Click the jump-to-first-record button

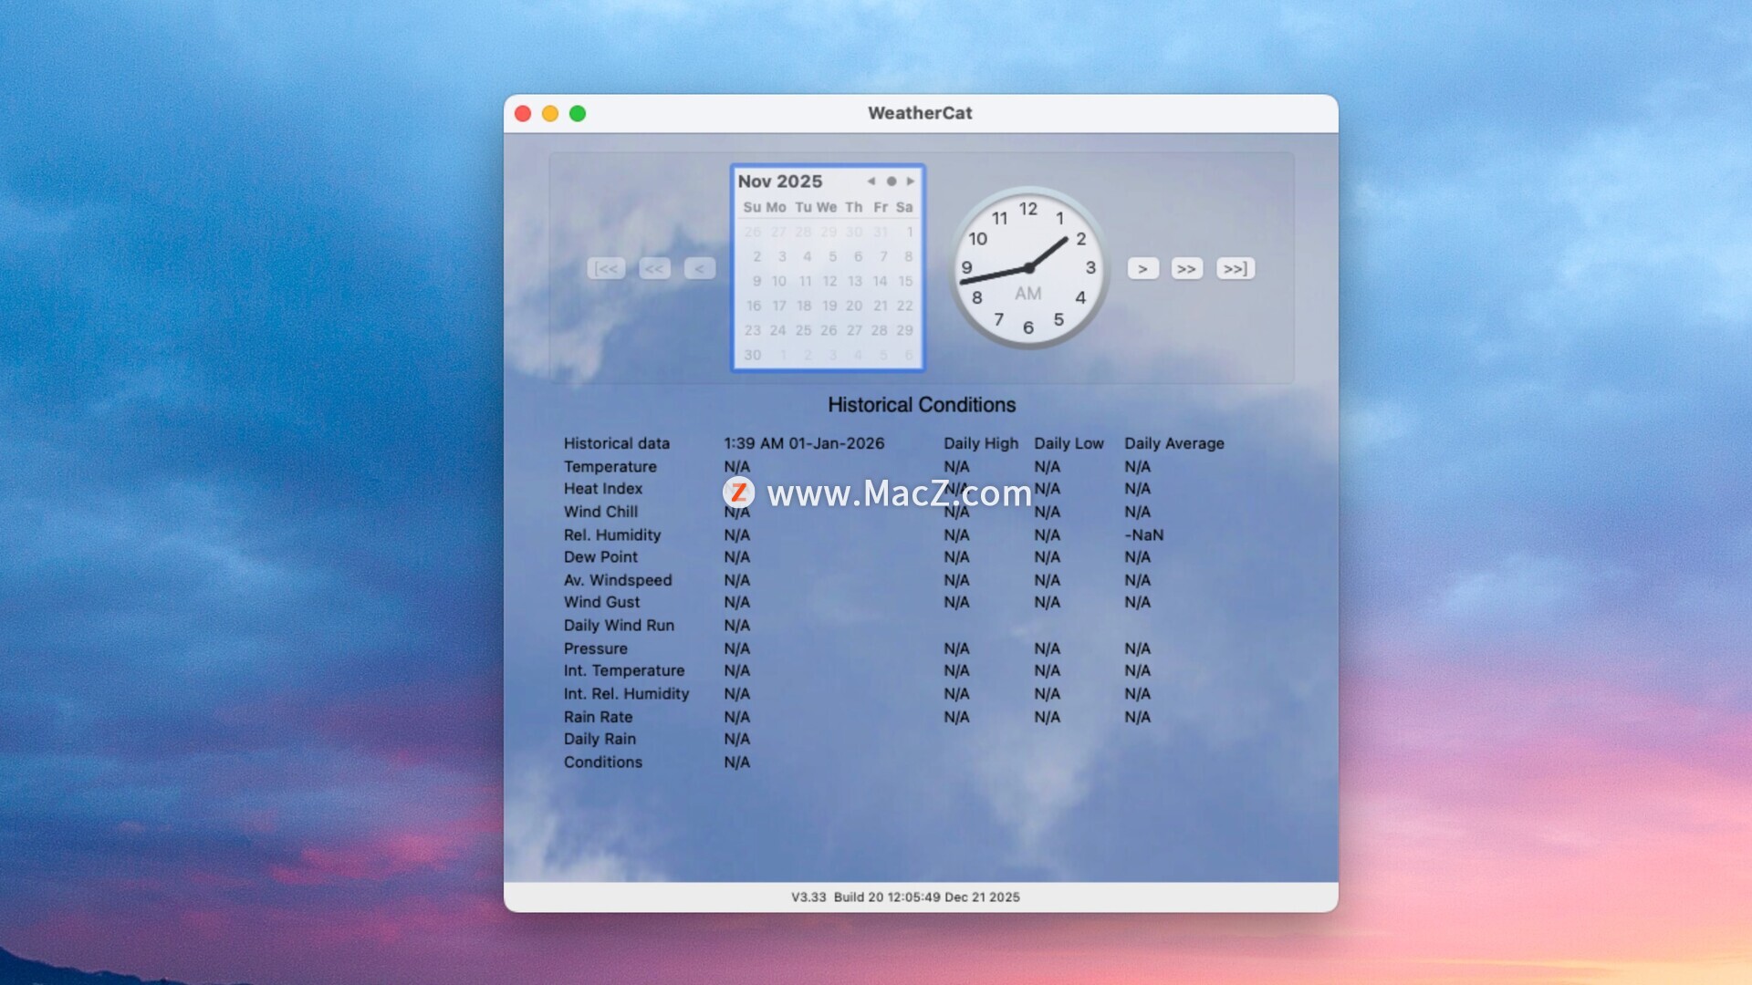[x=606, y=268]
